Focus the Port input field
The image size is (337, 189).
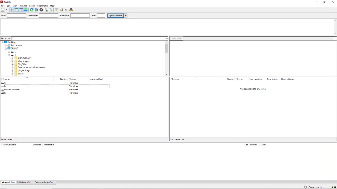(x=101, y=15)
